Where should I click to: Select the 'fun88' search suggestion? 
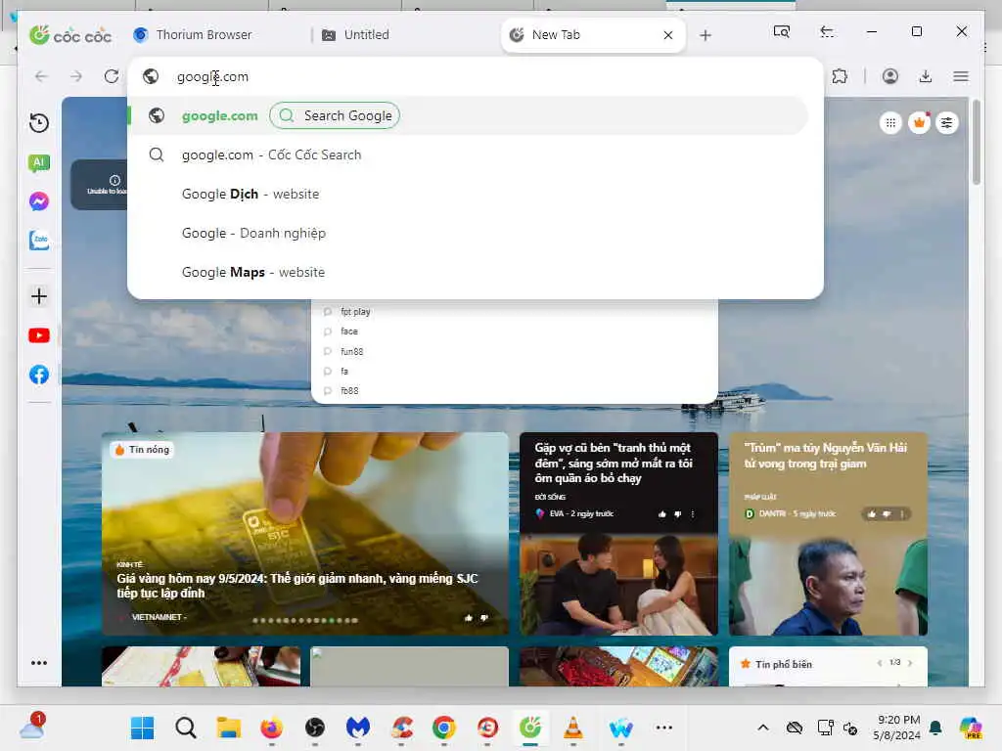515,351
